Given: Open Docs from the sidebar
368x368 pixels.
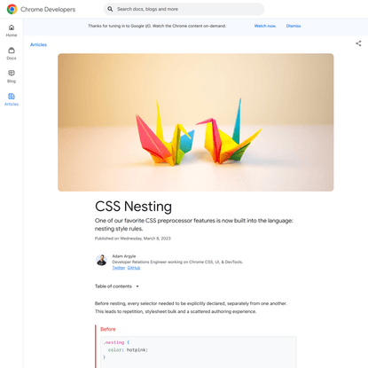Looking at the screenshot, I should click(x=12, y=54).
